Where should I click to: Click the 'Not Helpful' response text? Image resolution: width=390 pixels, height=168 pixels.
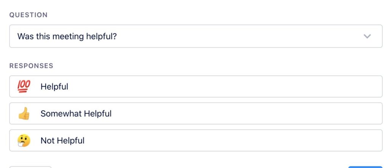pyautogui.click(x=62, y=141)
